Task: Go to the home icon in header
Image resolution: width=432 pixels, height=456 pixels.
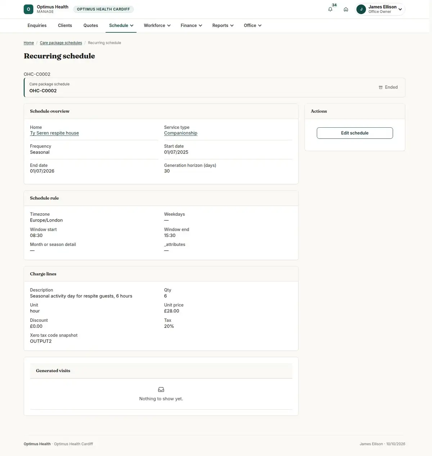Action: click(346, 9)
